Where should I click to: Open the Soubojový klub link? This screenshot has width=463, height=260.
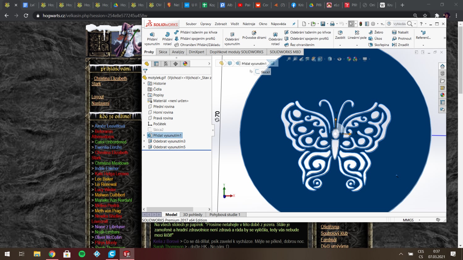pos(334,233)
